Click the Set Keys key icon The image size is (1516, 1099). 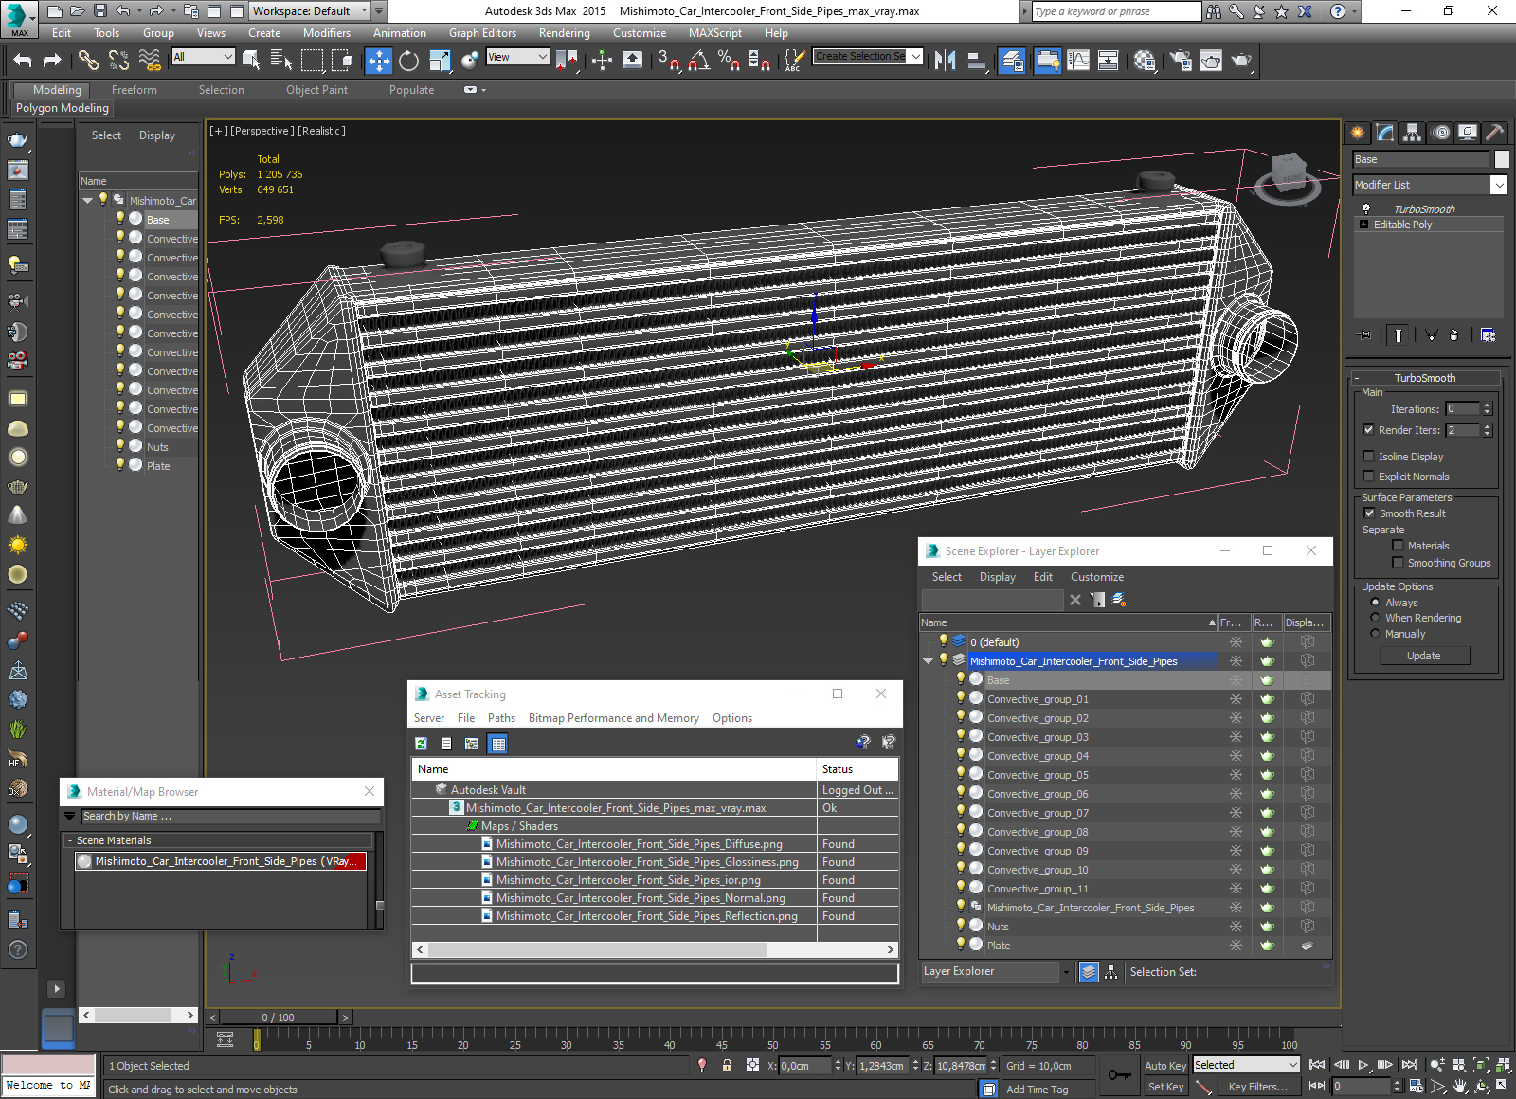1119,1075
